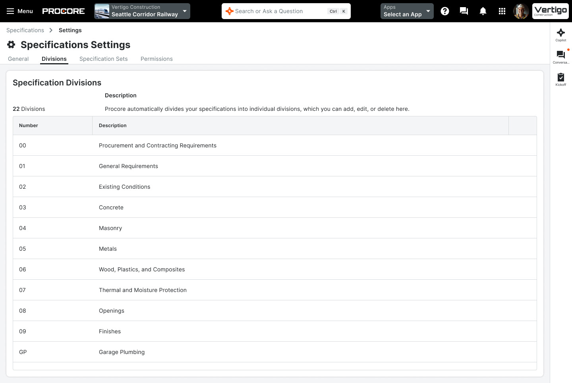Click division number 00

point(23,145)
